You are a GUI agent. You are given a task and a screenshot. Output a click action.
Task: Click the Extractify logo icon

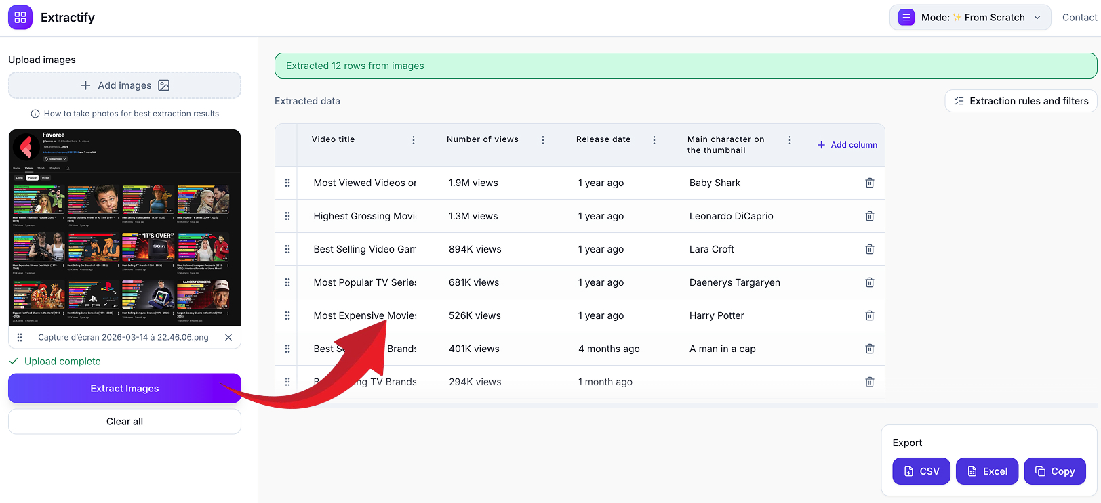tap(20, 18)
